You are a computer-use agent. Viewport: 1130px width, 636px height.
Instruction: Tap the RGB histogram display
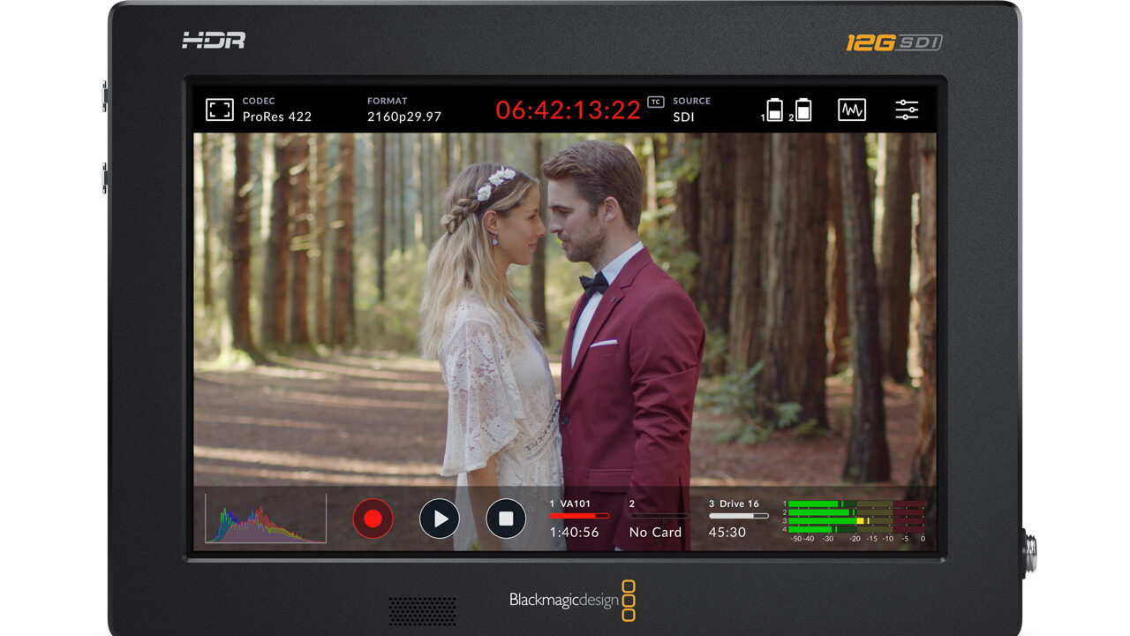(x=266, y=519)
